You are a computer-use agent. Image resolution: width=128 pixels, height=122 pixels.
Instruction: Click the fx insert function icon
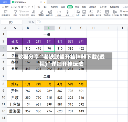point(33,22)
